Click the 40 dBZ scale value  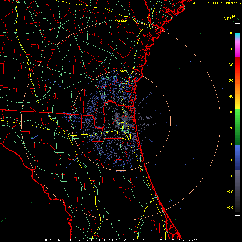pos(231,97)
